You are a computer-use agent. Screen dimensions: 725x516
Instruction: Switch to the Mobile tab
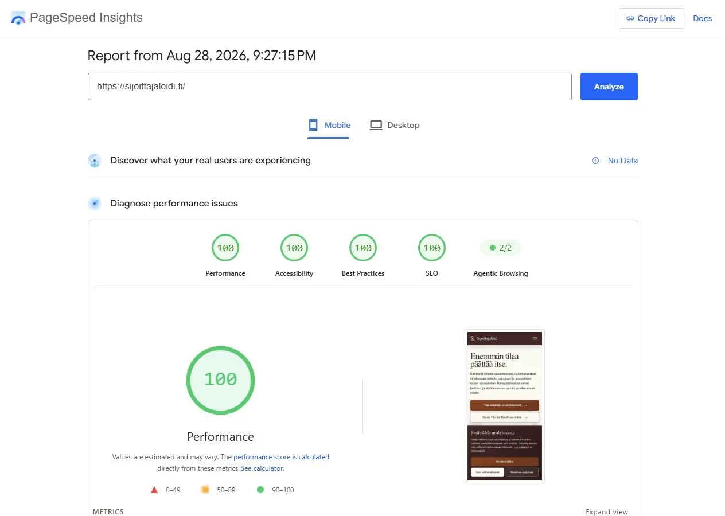click(x=329, y=125)
